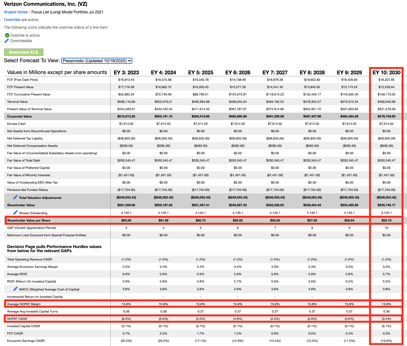Click the Shareholder Value row label
Viewport: 407px width, 346px height.
[21, 205]
